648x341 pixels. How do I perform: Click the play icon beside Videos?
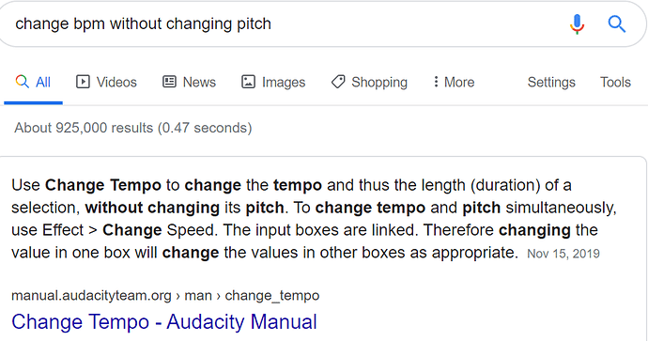[x=83, y=82]
